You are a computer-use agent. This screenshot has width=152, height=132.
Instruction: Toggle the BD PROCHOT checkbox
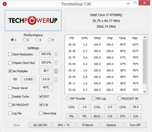(10, 105)
